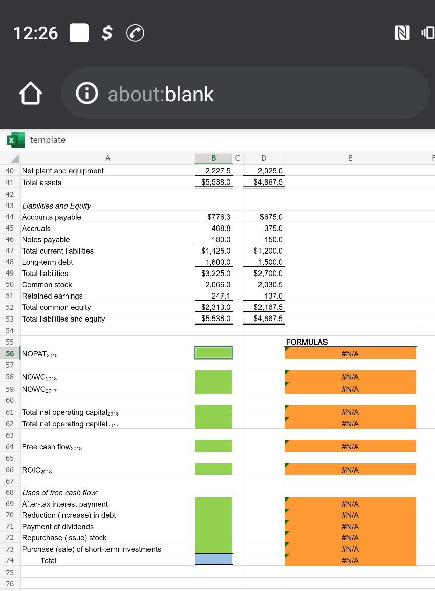Open the site info icon in address bar
Screen dimensions: 435x591
coord(86,94)
